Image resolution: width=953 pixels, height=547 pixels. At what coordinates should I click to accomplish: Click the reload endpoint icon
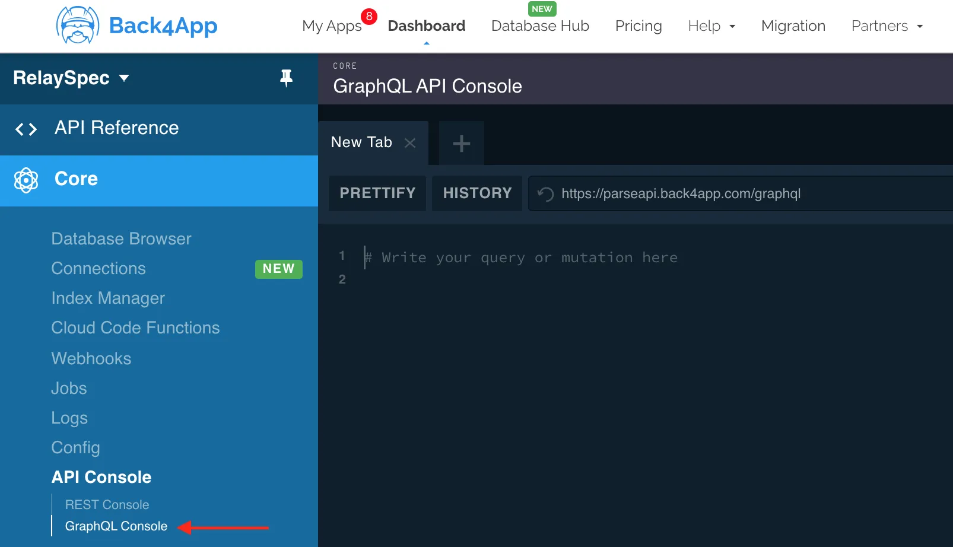[x=545, y=194]
